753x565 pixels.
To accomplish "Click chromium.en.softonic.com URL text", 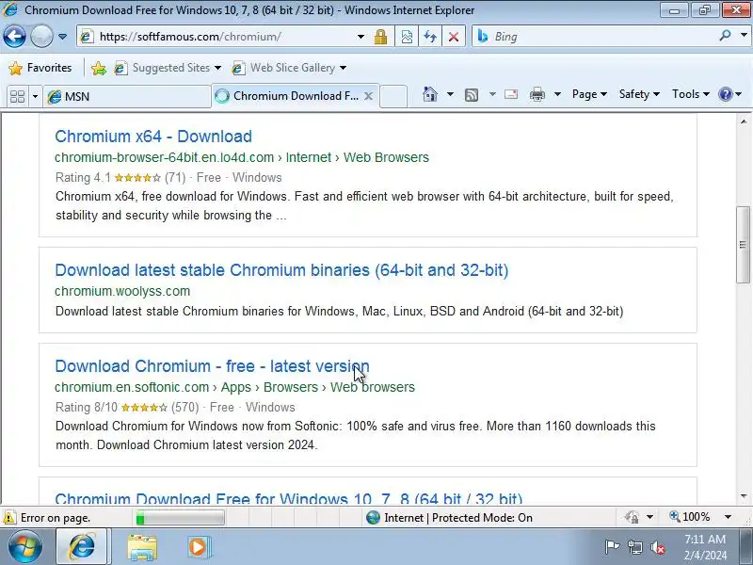I will [132, 387].
